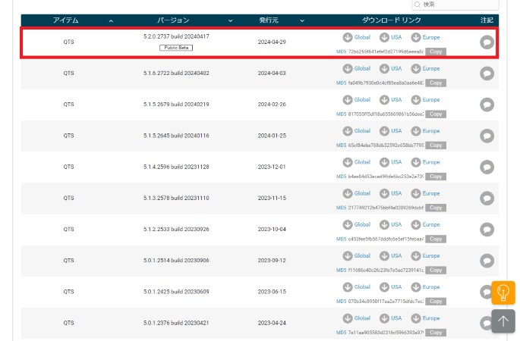This screenshot has width=520, height=341.
Task: Download QTS 5.0.1.2514 via Europe link
Action: click(x=425, y=256)
